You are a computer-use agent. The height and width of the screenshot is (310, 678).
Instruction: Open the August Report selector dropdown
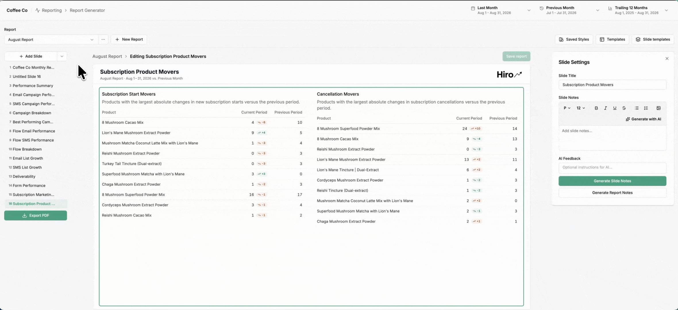pyautogui.click(x=51, y=40)
